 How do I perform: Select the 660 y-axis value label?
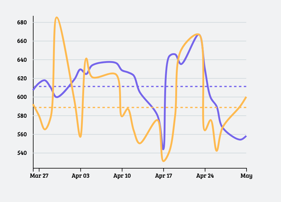[x=23, y=41]
